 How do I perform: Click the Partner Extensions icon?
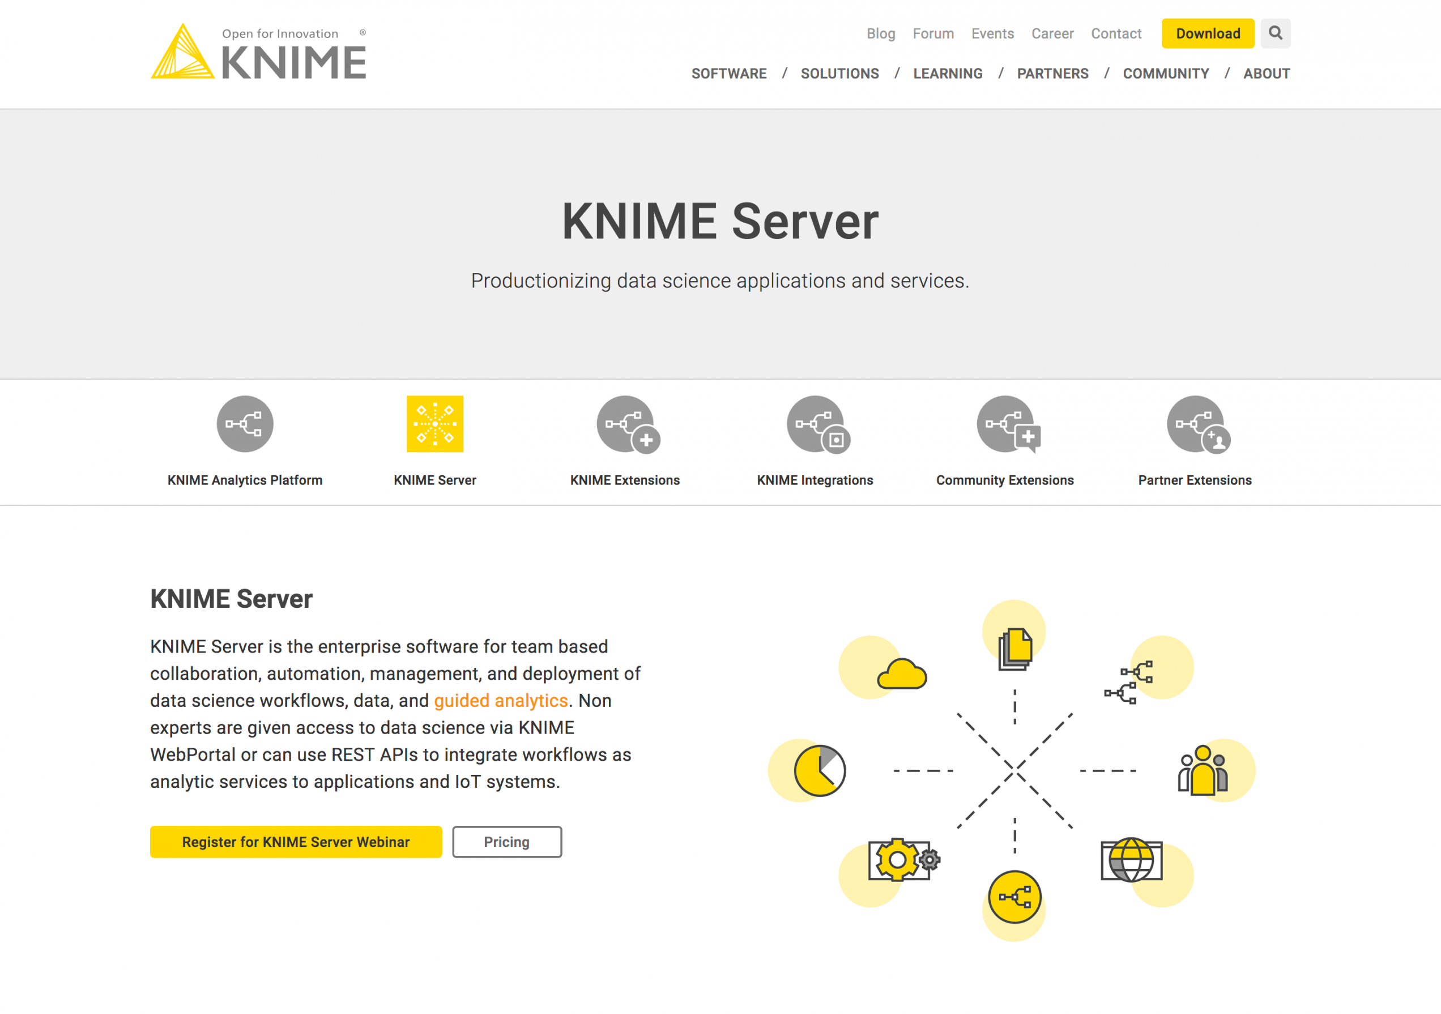[x=1197, y=424]
